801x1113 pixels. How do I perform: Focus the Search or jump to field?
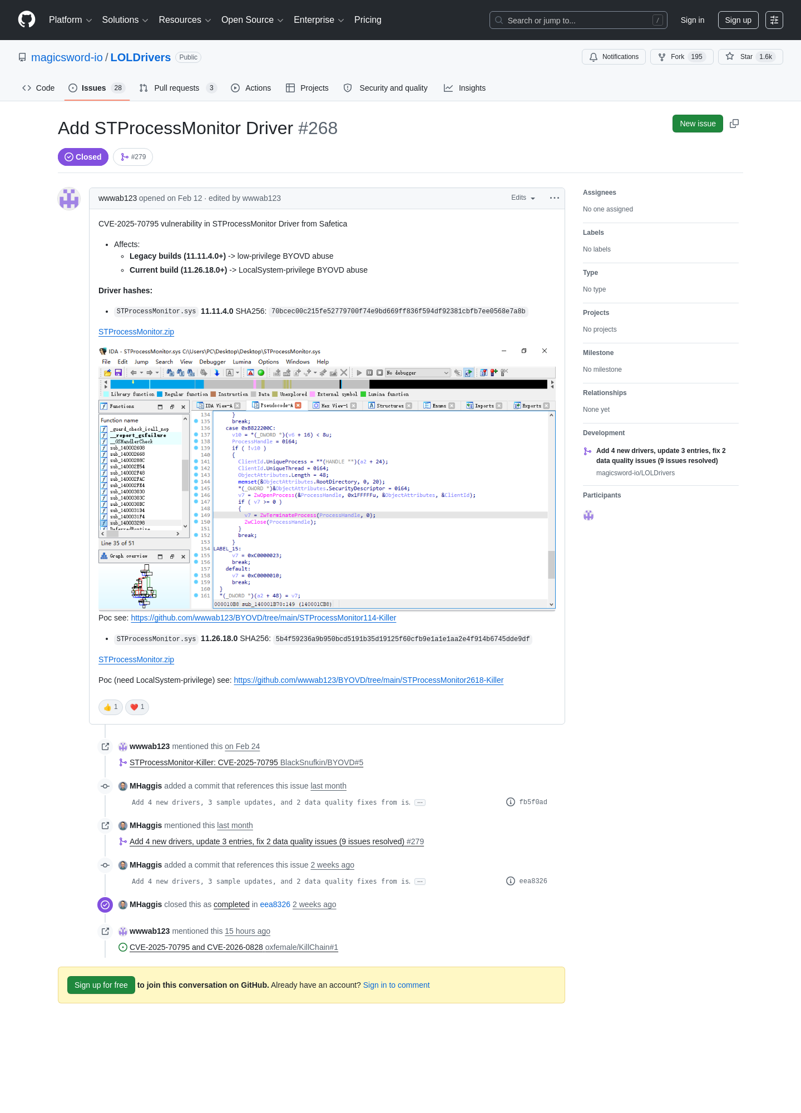coord(578,20)
